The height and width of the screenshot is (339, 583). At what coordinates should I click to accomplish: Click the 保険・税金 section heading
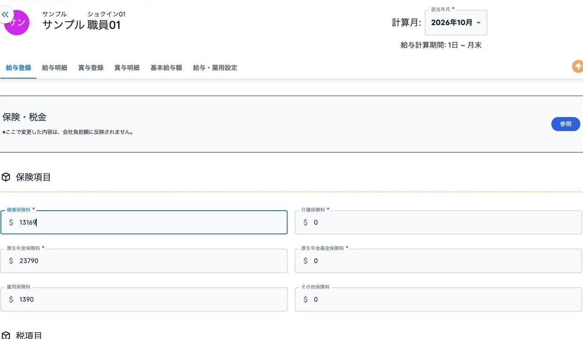click(24, 118)
